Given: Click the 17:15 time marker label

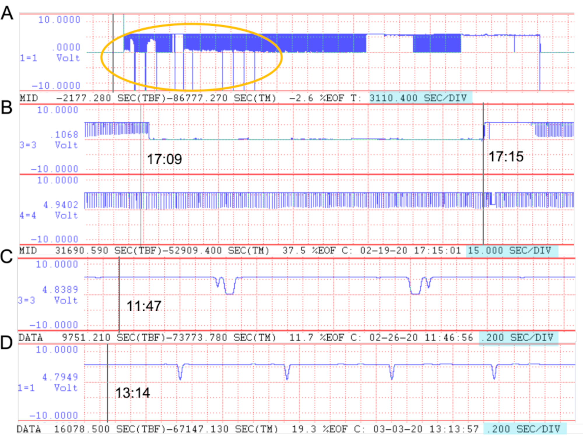Looking at the screenshot, I should (x=506, y=157).
